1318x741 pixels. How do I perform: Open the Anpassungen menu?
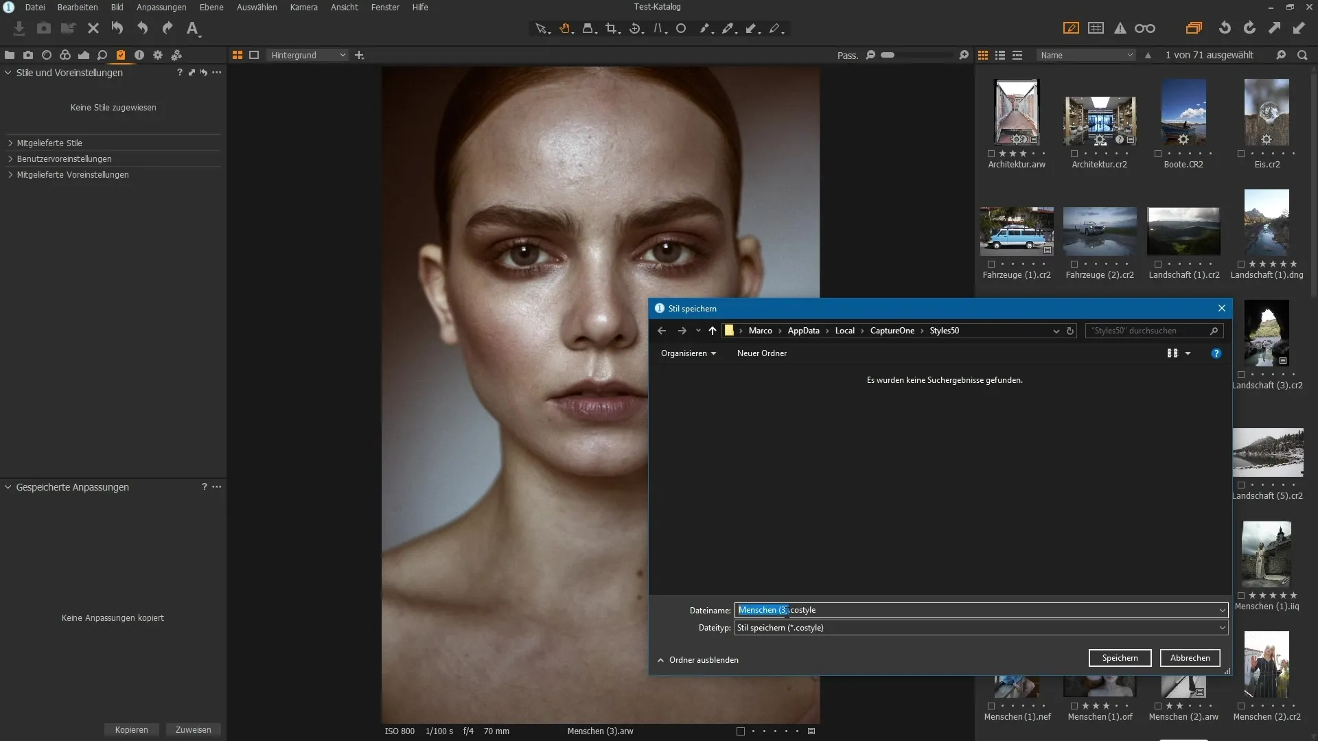161,7
